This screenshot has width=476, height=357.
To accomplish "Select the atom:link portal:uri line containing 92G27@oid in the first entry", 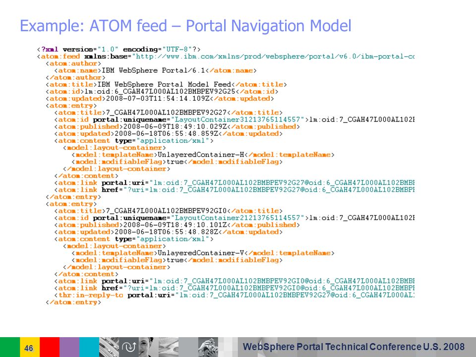I will pos(235,183).
